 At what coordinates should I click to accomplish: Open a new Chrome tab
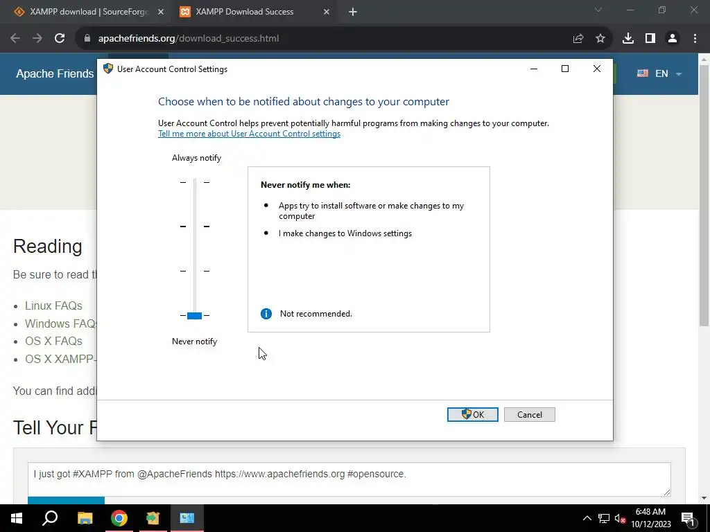(353, 12)
